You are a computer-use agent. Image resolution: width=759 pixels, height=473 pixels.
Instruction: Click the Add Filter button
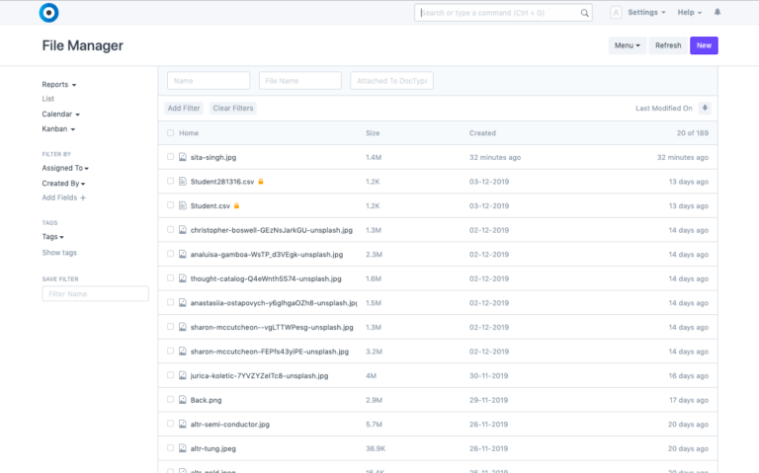tap(184, 108)
